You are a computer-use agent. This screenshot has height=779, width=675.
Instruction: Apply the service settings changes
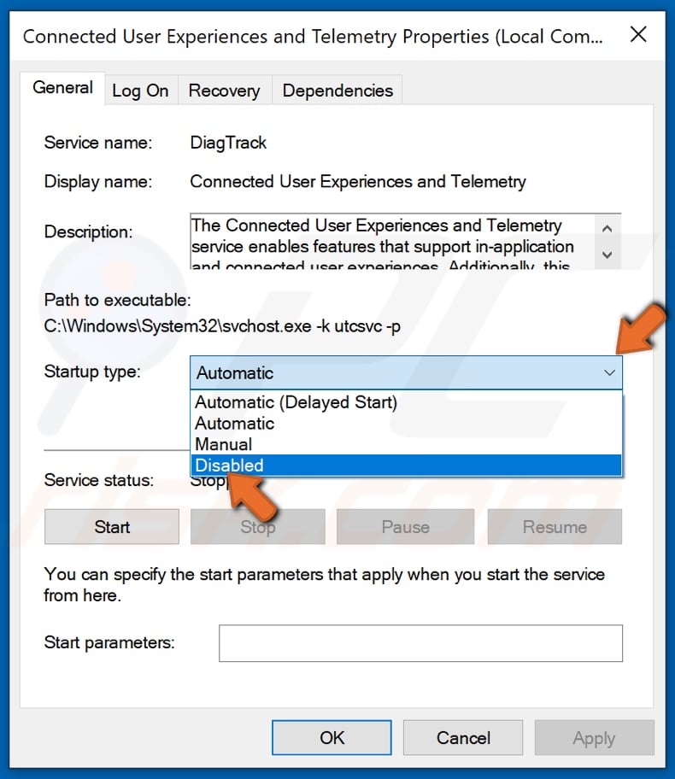[594, 737]
